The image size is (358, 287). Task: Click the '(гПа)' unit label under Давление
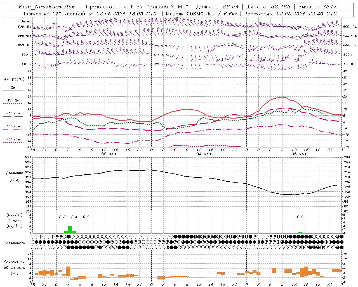[15, 180]
